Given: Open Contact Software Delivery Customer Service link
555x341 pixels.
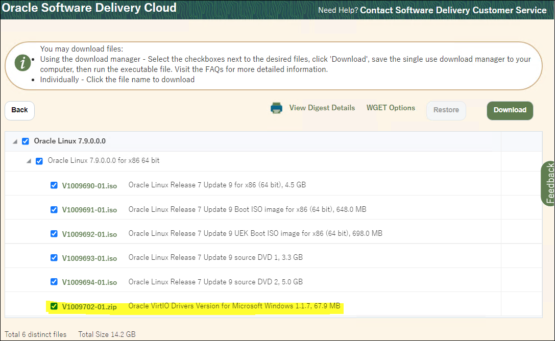Looking at the screenshot, I should pos(453,10).
